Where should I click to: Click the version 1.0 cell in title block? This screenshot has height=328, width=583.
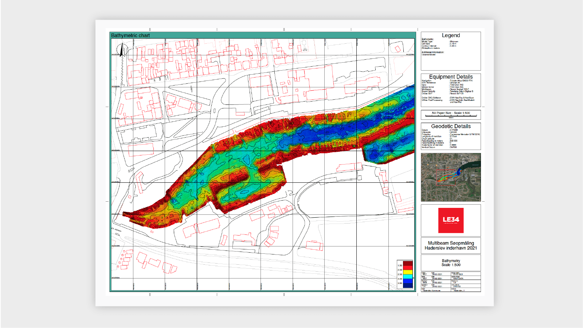(x=455, y=282)
